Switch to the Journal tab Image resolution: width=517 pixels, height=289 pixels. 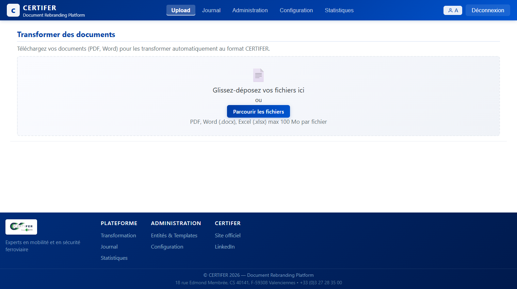coord(211,10)
